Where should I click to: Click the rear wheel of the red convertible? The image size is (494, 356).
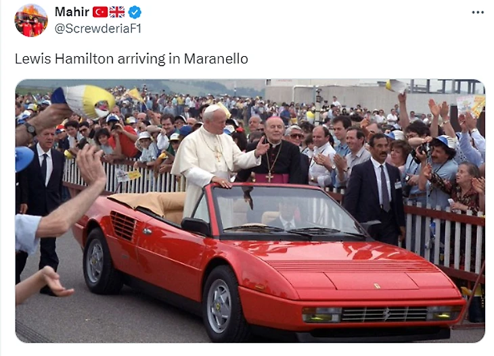pos(97,261)
